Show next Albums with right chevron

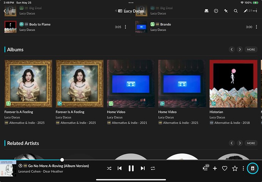pyautogui.click(x=240, y=49)
